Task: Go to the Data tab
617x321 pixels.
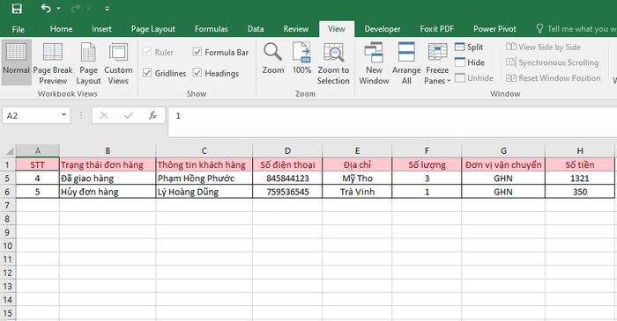Action: [256, 29]
